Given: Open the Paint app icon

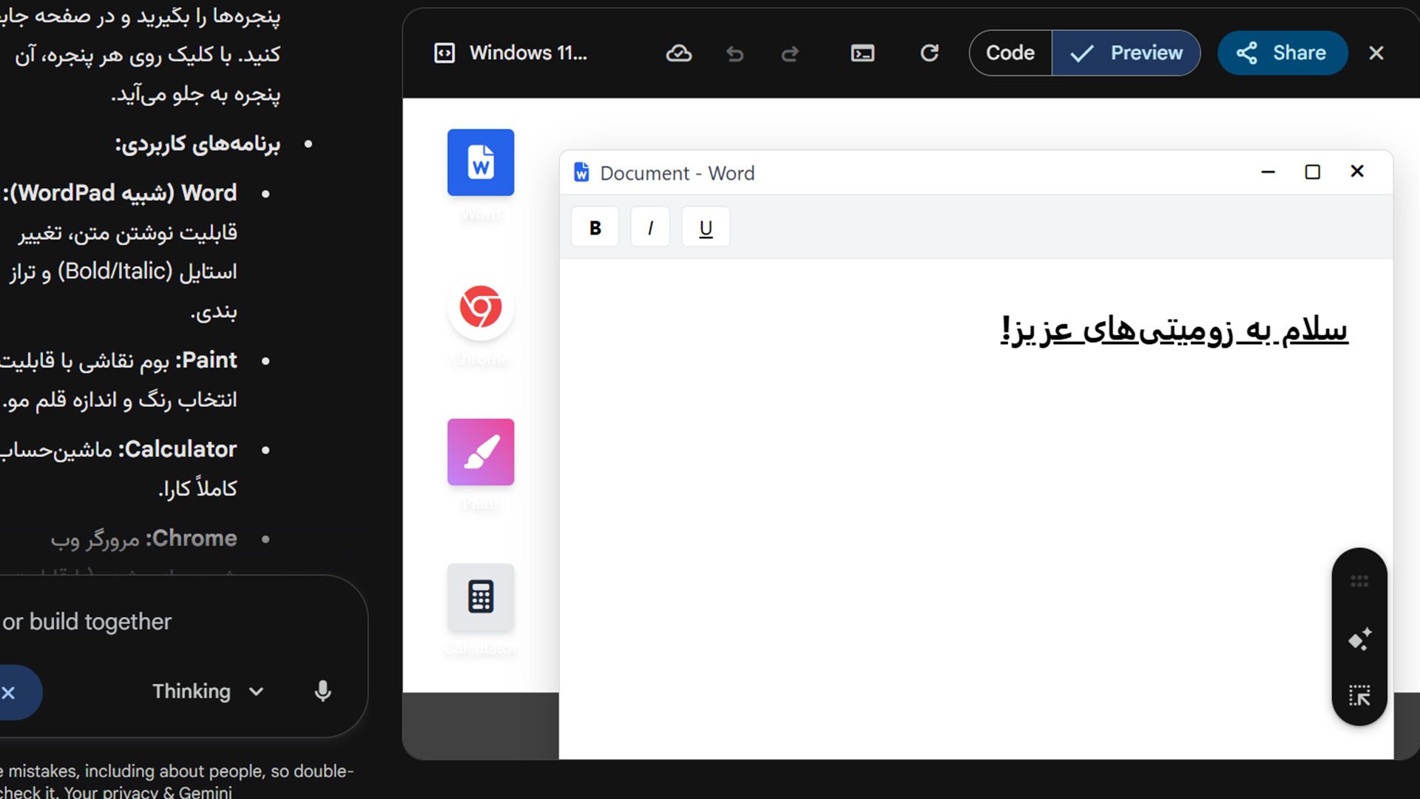Looking at the screenshot, I should [480, 451].
